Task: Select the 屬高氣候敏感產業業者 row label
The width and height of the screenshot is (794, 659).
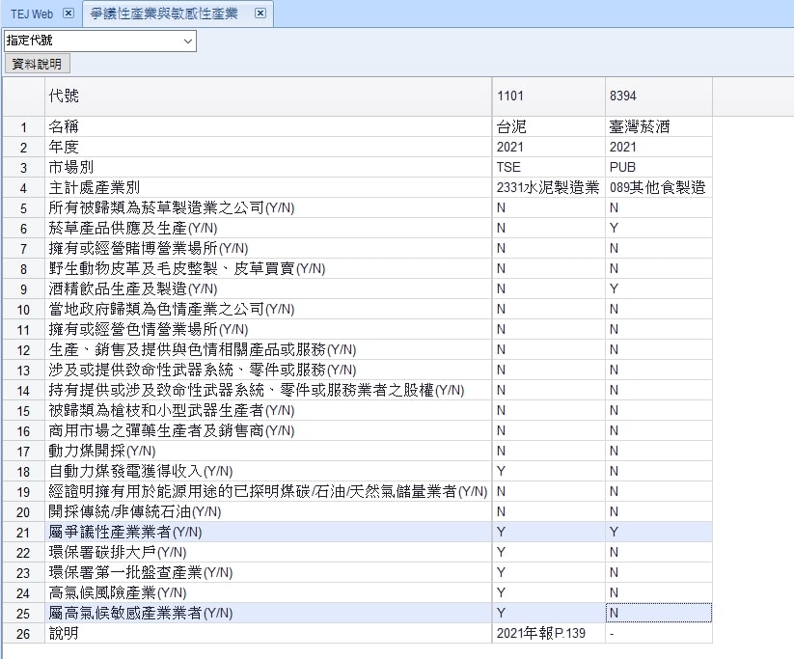Action: pos(267,613)
